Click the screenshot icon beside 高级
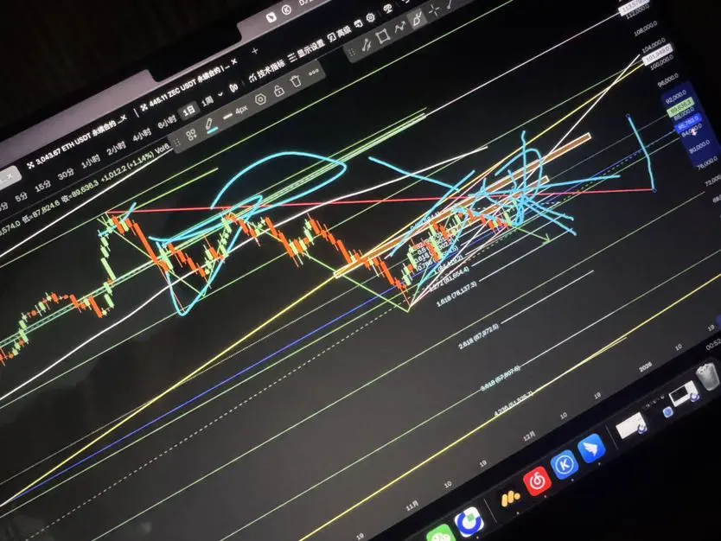The width and height of the screenshot is (721, 541). pyautogui.click(x=358, y=24)
